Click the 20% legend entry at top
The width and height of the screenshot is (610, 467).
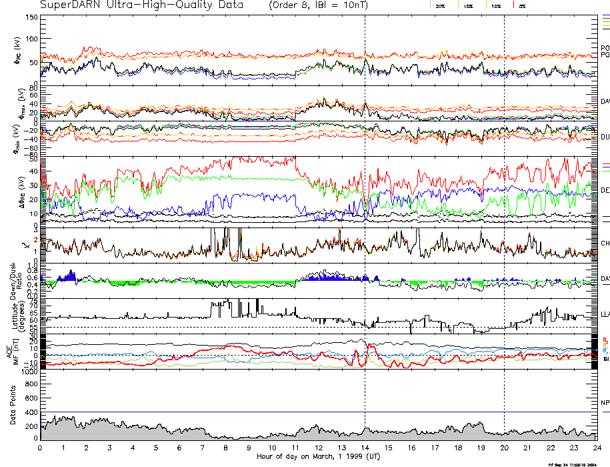(440, 5)
